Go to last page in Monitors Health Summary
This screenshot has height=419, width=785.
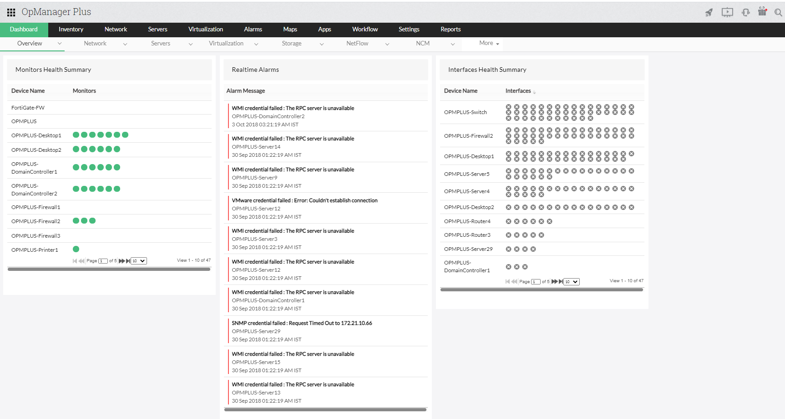pos(128,261)
